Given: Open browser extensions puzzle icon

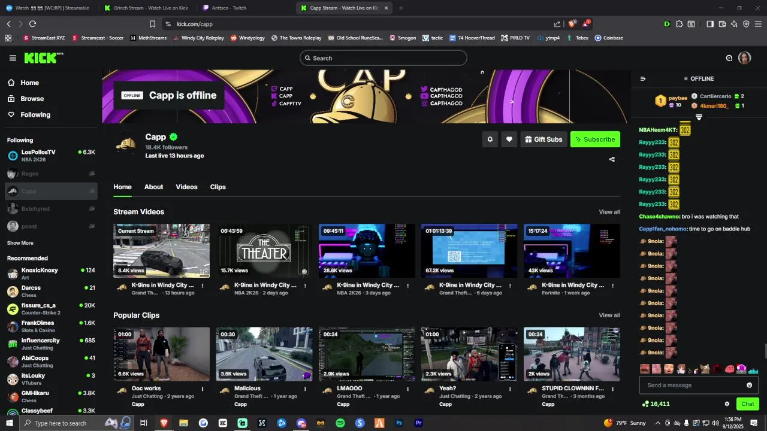Looking at the screenshot, I should [679, 24].
